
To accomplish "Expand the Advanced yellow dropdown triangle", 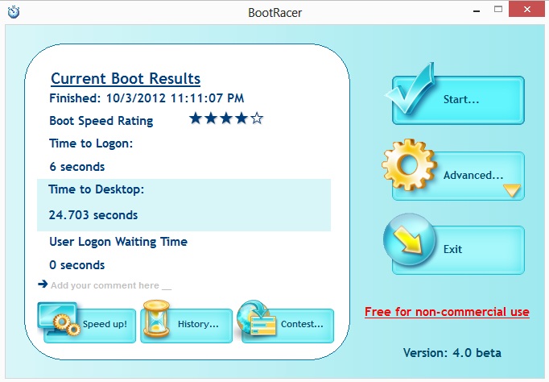I will (512, 190).
